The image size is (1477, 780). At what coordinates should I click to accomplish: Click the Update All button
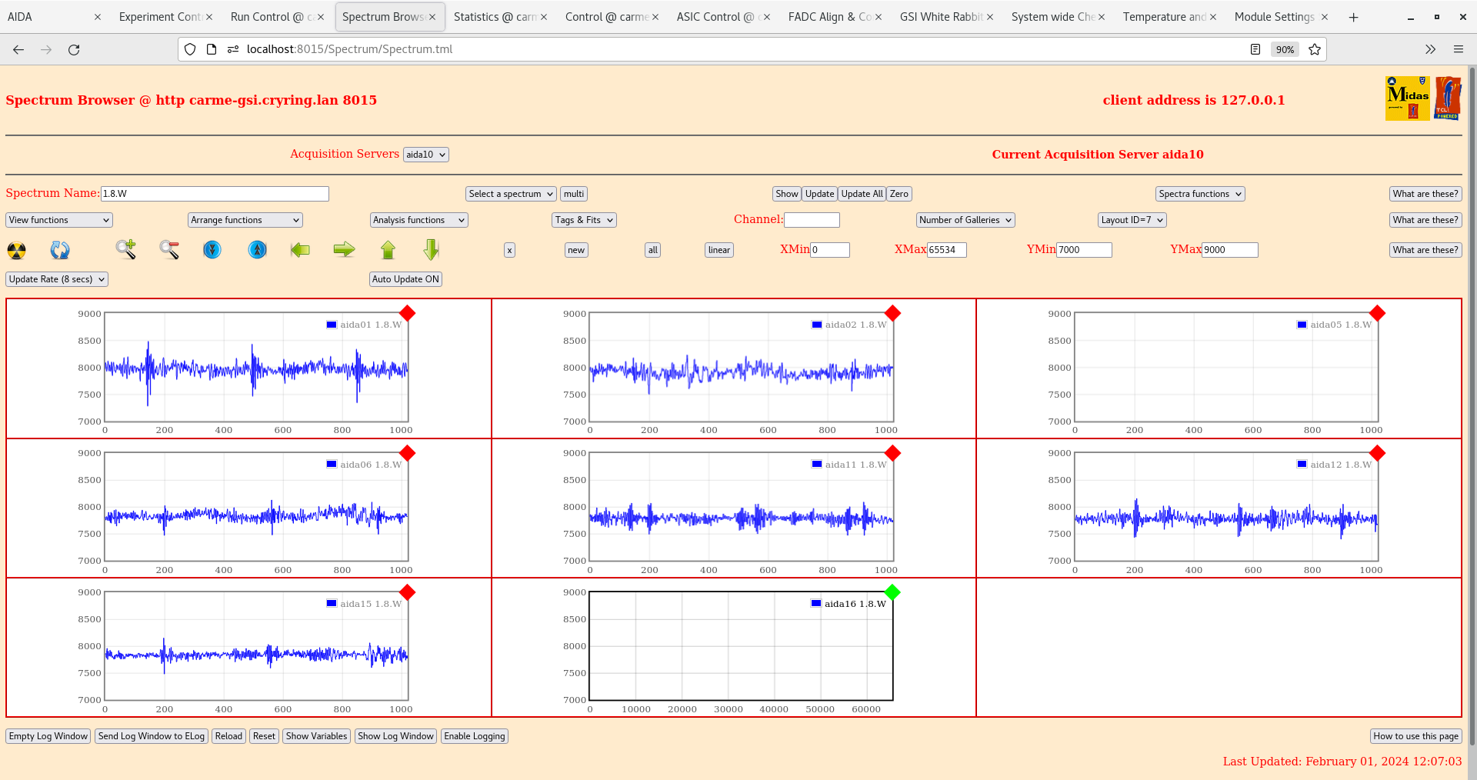tap(861, 193)
